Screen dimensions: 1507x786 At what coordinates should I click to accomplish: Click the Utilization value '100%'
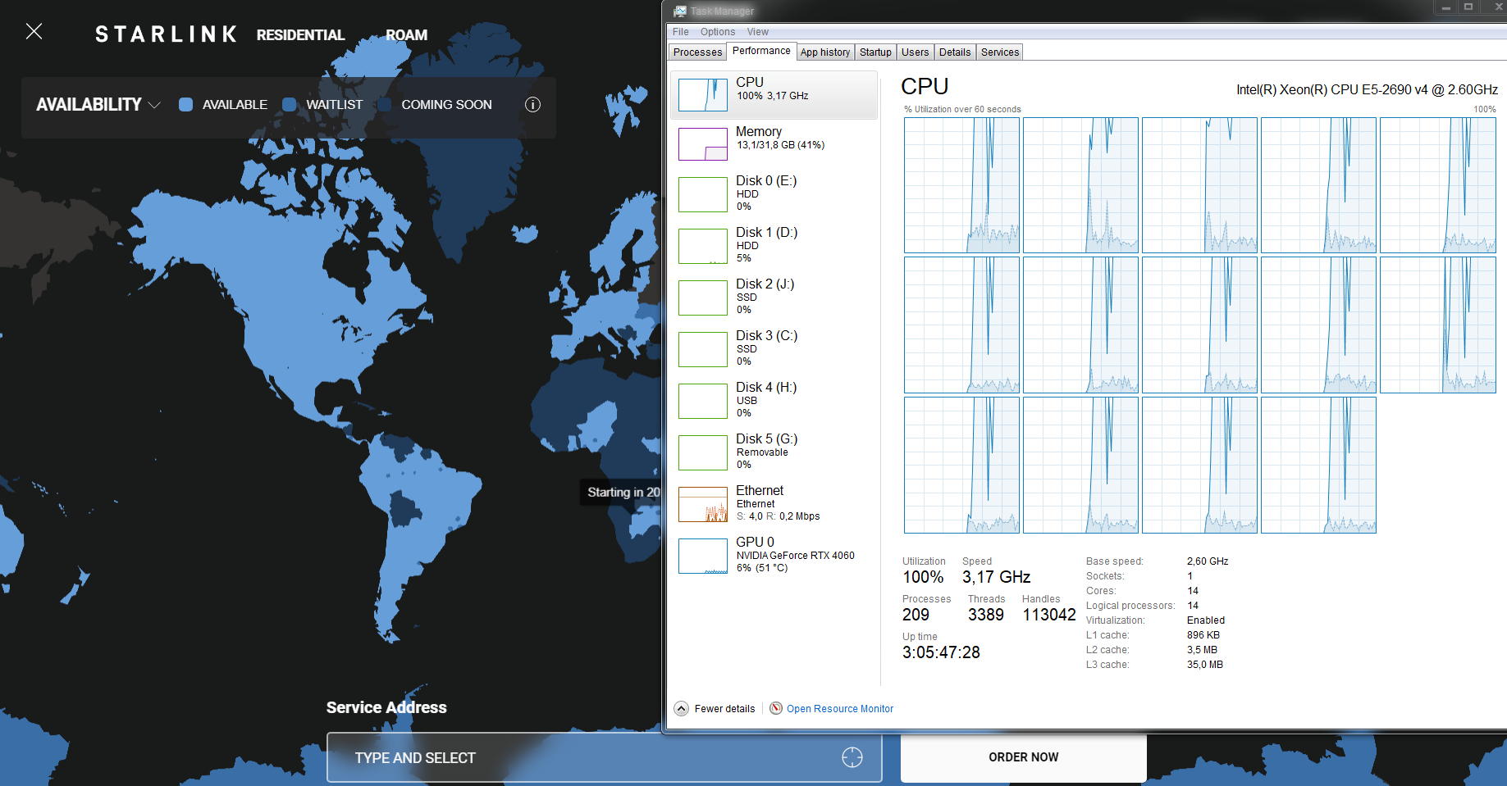[x=923, y=577]
